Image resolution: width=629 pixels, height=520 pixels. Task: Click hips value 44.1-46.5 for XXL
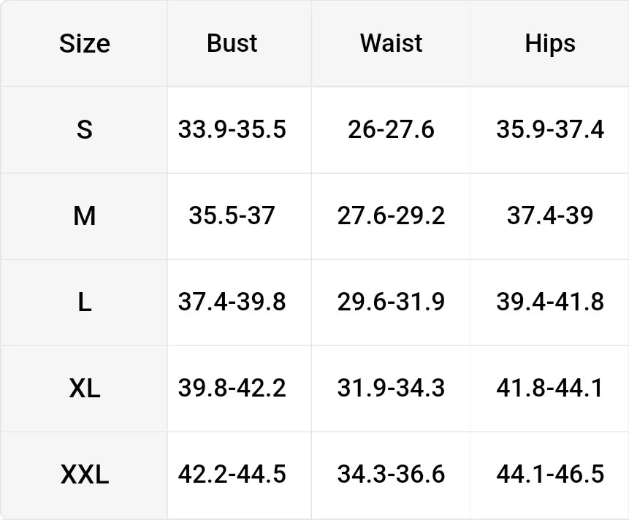[x=550, y=474]
